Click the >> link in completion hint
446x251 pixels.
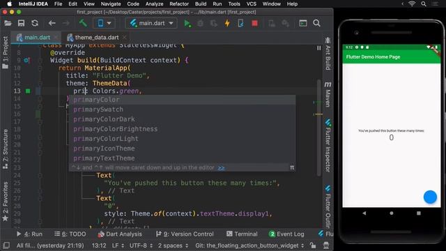[x=221, y=167]
